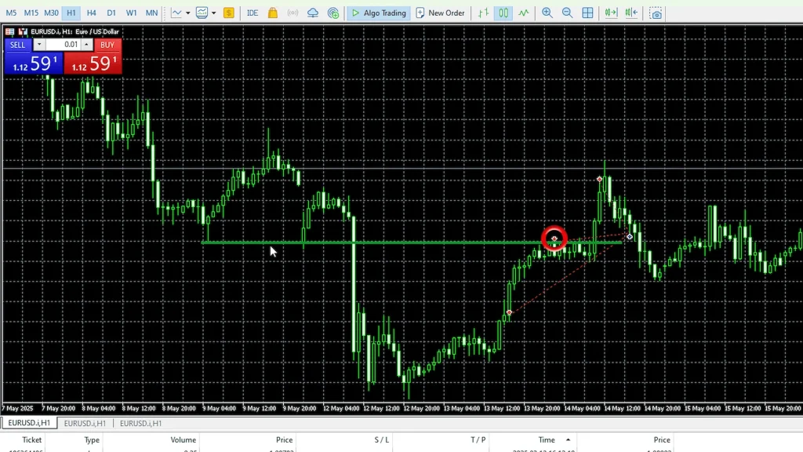Viewport: 803px width, 452px height.
Task: Open the chart type dropdown arrow
Action: coord(187,13)
